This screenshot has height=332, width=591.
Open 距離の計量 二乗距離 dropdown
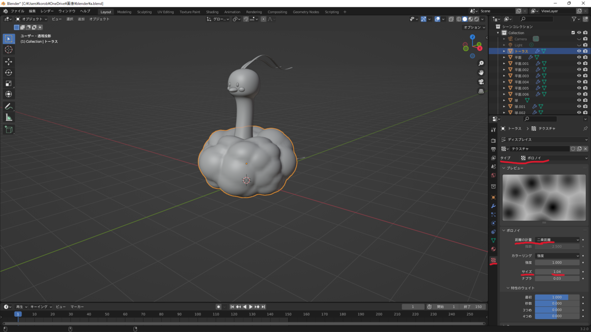click(x=557, y=240)
